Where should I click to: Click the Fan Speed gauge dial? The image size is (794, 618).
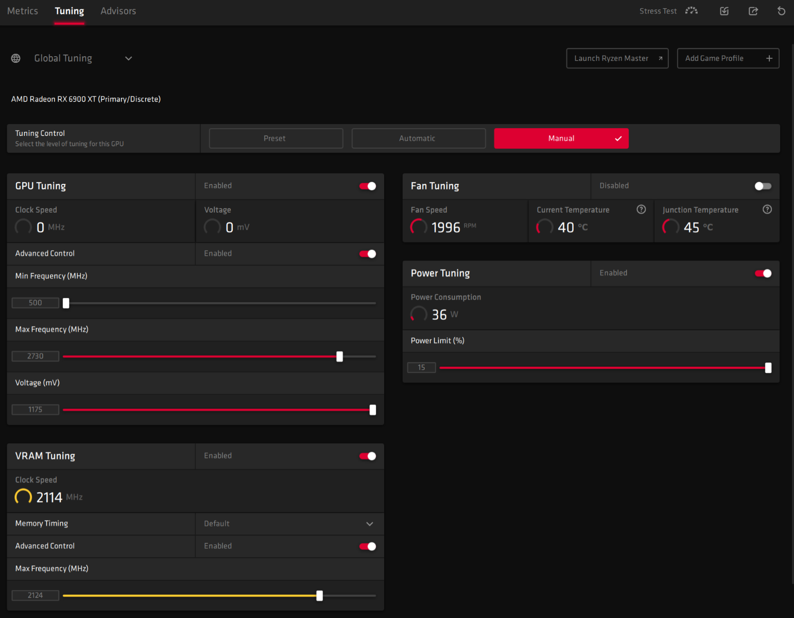coord(419,227)
